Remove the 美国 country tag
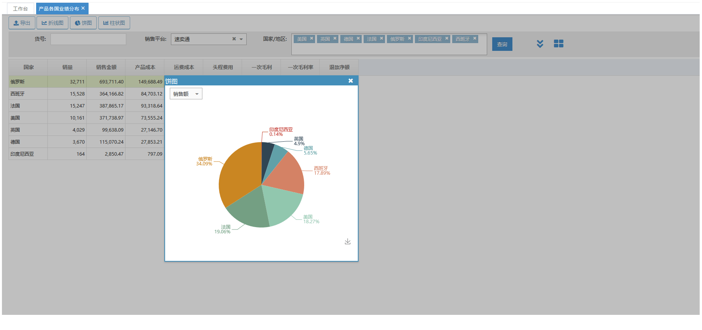Image resolution: width=702 pixels, height=330 pixels. click(x=312, y=38)
